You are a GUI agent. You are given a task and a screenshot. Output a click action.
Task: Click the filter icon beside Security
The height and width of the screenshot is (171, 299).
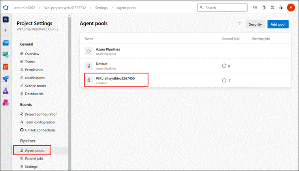239,24
